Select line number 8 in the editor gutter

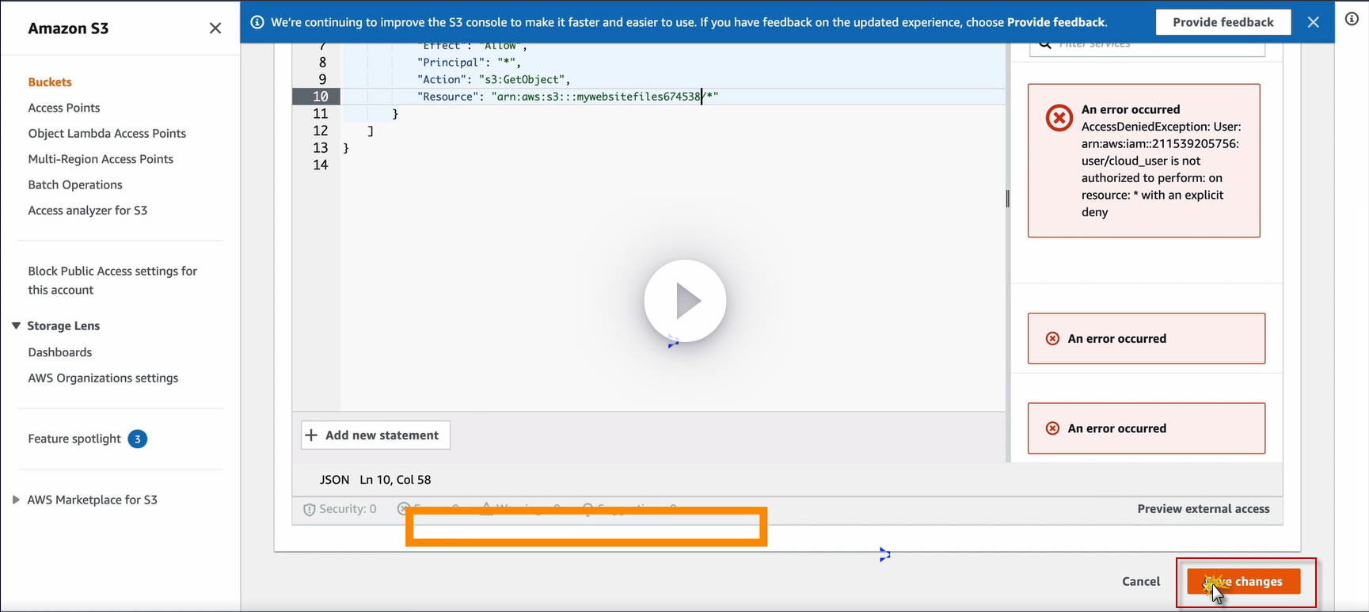322,63
